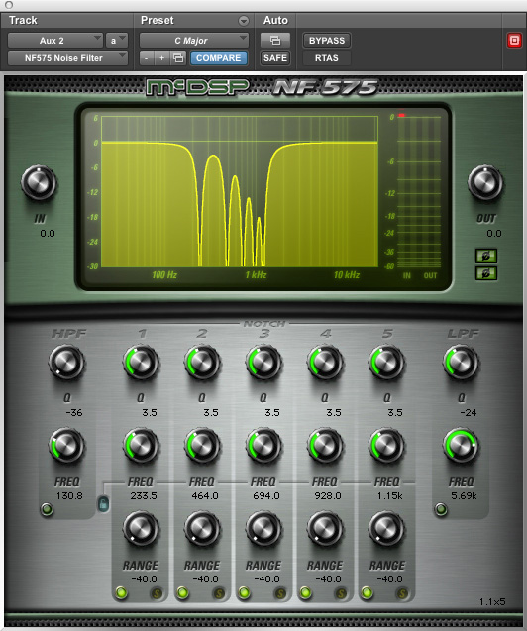The height and width of the screenshot is (631, 527).
Task: Toggle the notch 5 enable LED
Action: click(367, 592)
